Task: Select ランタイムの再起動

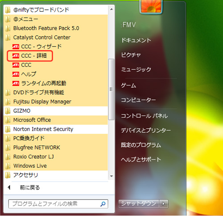Action: pos(56,83)
